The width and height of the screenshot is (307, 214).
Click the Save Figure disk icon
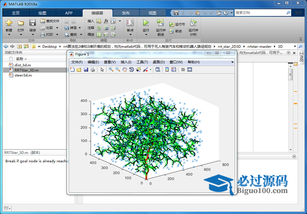[86, 69]
